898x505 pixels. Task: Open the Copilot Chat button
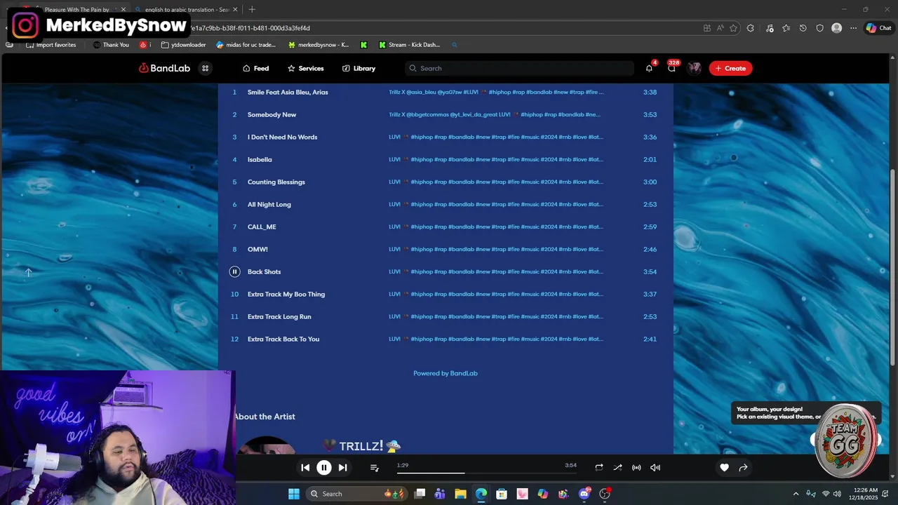(x=878, y=28)
